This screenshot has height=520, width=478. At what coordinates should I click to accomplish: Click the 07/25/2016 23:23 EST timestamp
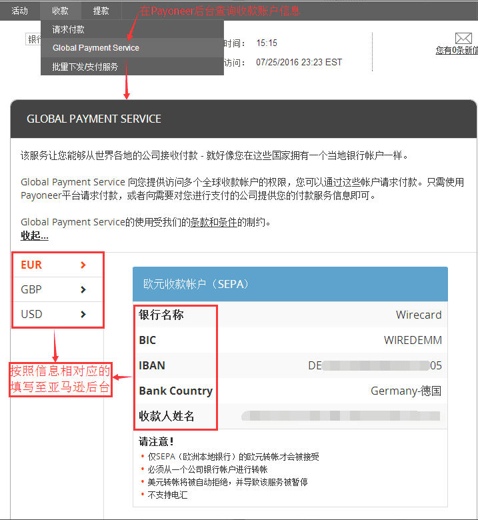click(x=299, y=63)
